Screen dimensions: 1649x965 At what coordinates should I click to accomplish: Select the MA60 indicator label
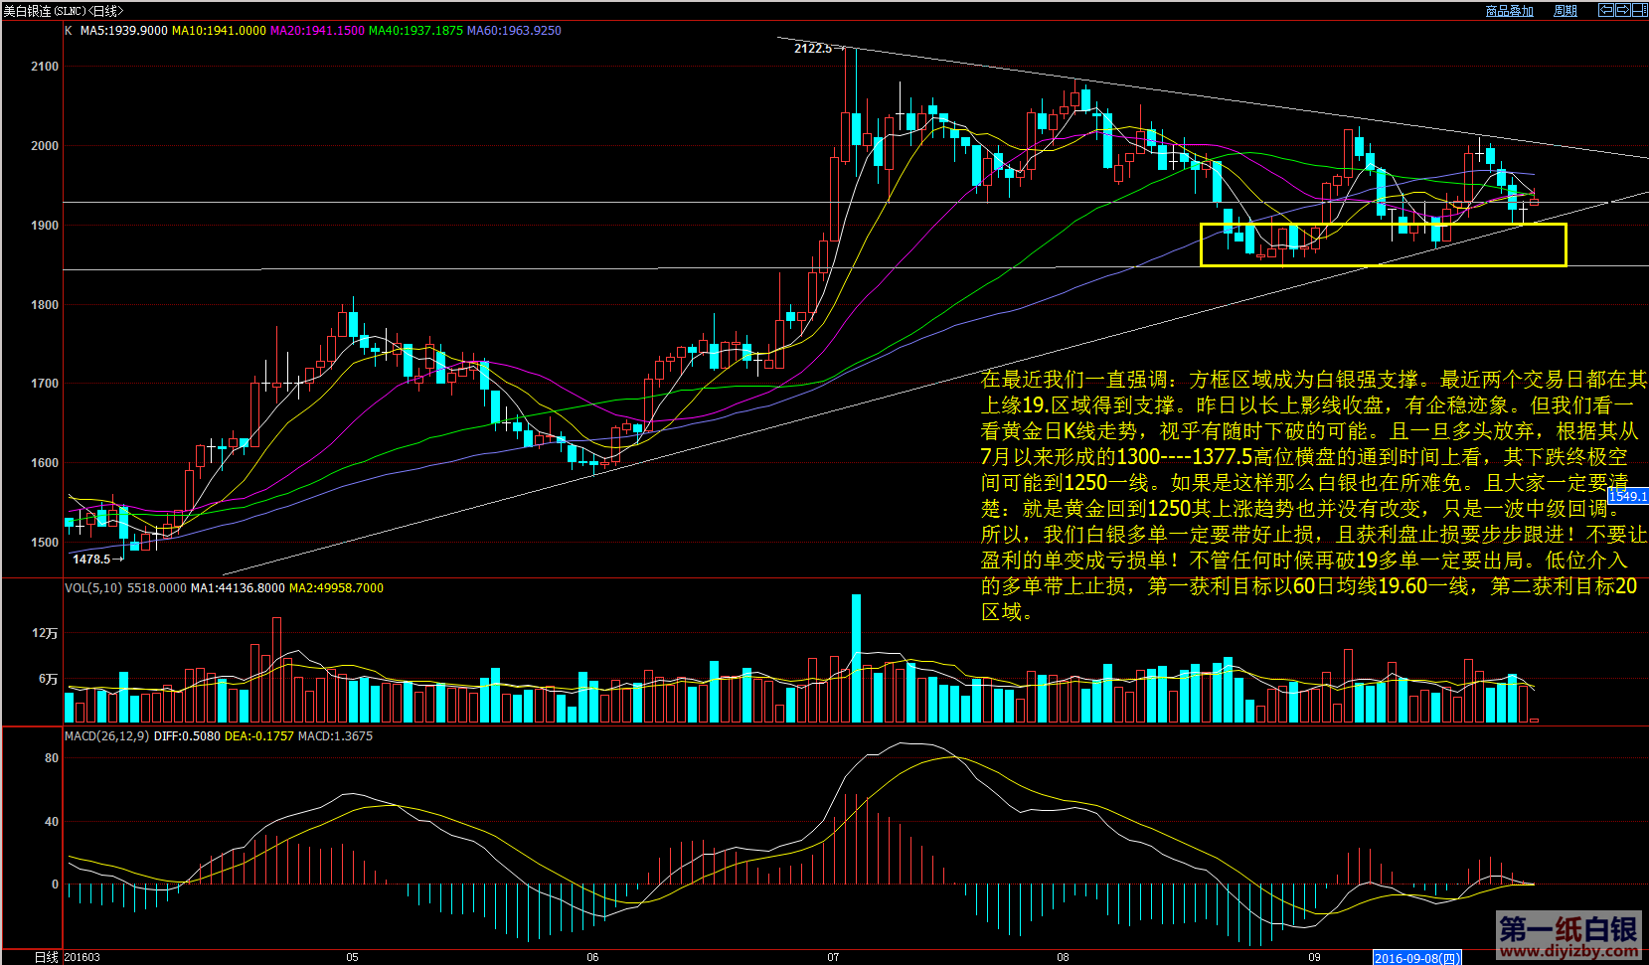514,31
